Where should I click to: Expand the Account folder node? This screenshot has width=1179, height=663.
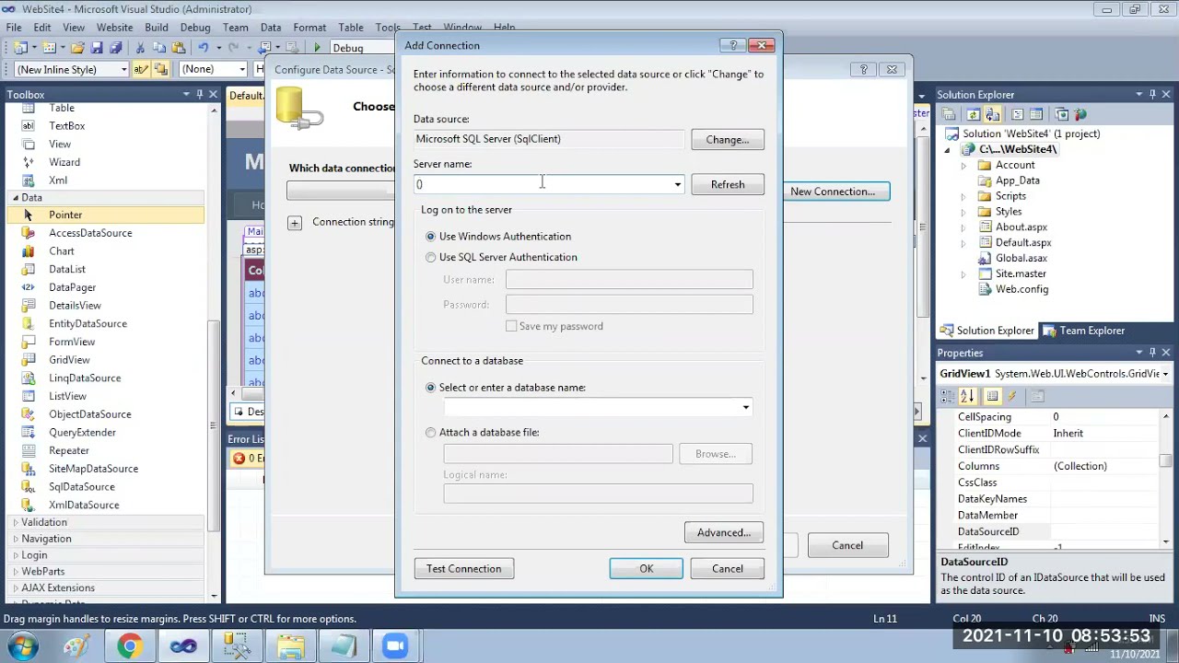(x=963, y=166)
